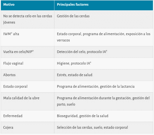
Task: Select the "IWM* alta" cell
Action: click(11, 34)
